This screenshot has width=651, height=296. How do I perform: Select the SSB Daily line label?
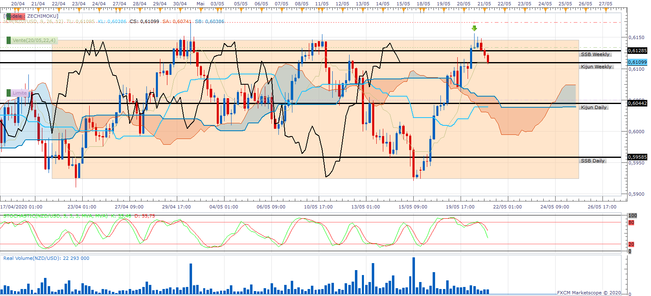click(593, 161)
